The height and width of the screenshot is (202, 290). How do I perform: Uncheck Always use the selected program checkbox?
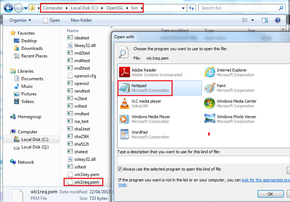click(120, 169)
